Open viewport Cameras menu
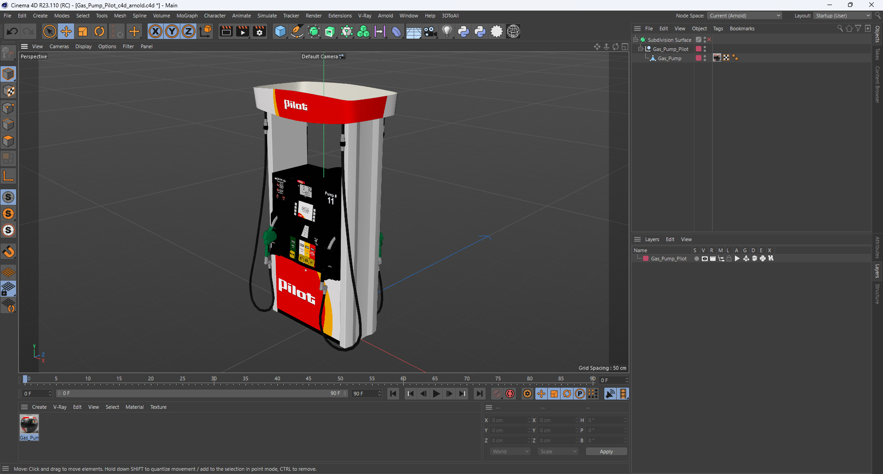This screenshot has width=883, height=474. pos(59,46)
